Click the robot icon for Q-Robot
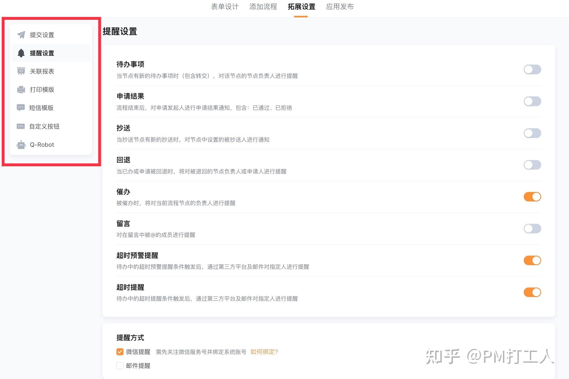 click(x=21, y=145)
